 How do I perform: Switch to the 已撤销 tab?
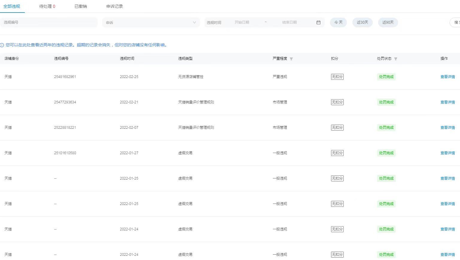80,6
